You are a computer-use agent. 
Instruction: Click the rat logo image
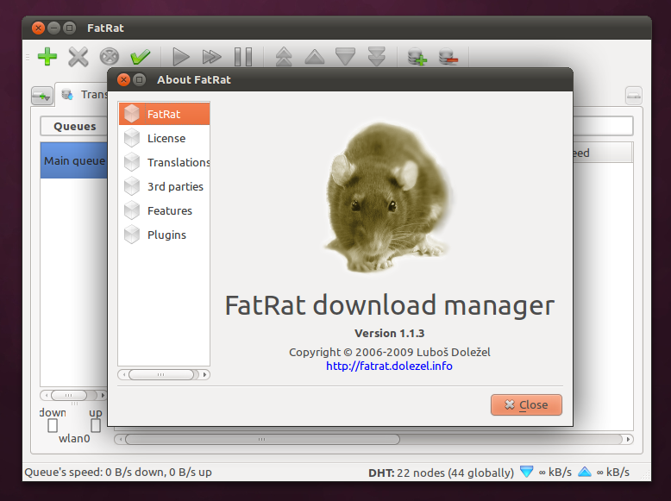[389, 197]
